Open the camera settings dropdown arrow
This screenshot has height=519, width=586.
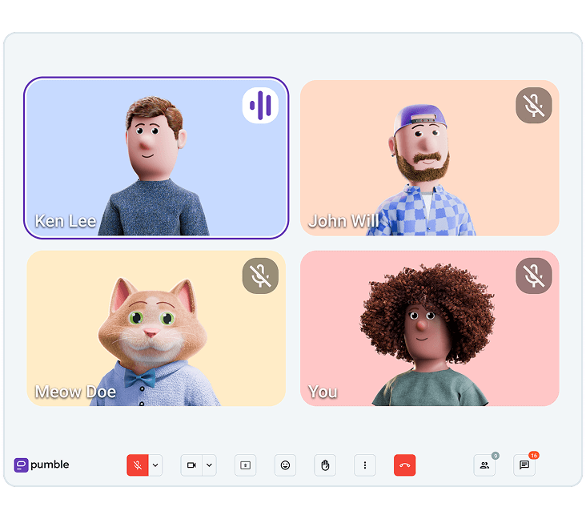tap(209, 465)
